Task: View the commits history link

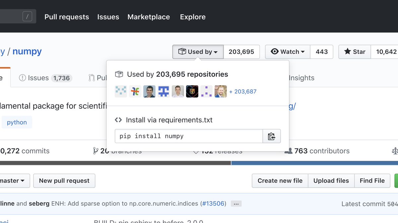Action: pyautogui.click(x=25, y=151)
